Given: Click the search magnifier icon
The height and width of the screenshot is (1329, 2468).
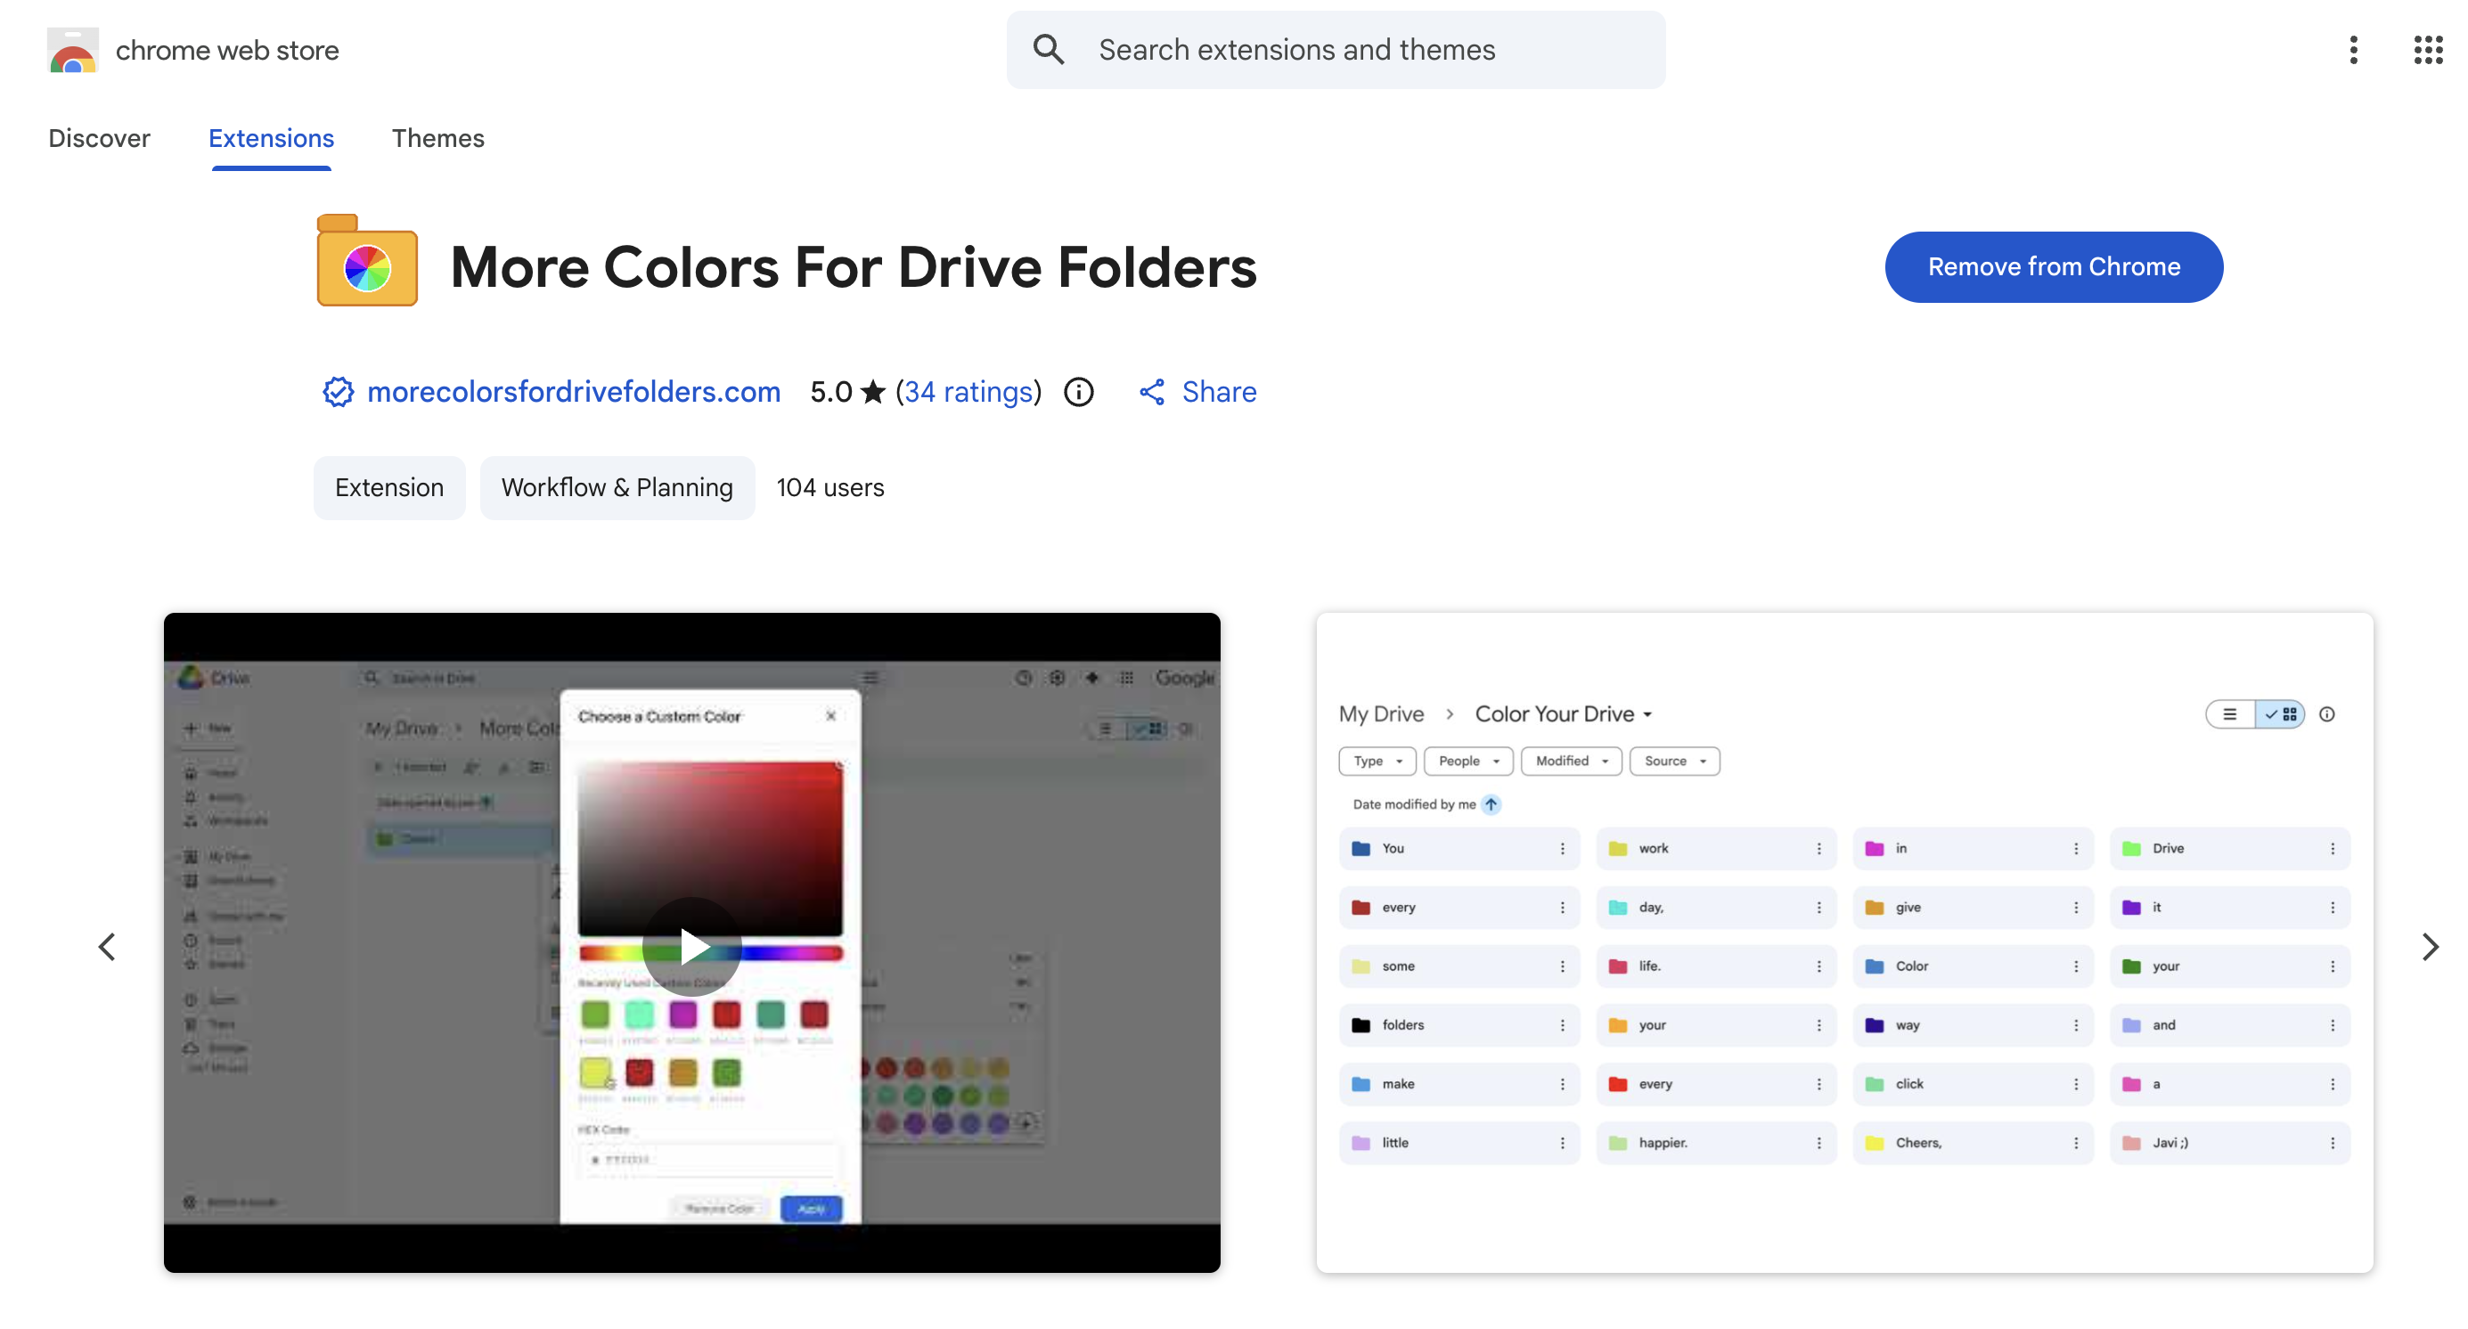Looking at the screenshot, I should tap(1048, 50).
